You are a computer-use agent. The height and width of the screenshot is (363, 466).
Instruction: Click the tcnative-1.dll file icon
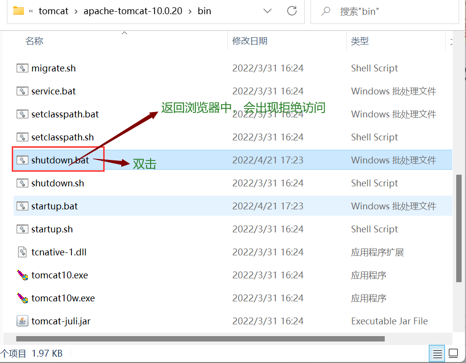coord(22,252)
